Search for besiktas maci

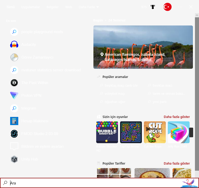tap(162, 86)
